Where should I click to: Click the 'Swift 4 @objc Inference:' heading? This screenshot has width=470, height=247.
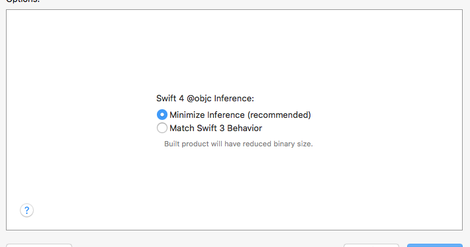[205, 98]
